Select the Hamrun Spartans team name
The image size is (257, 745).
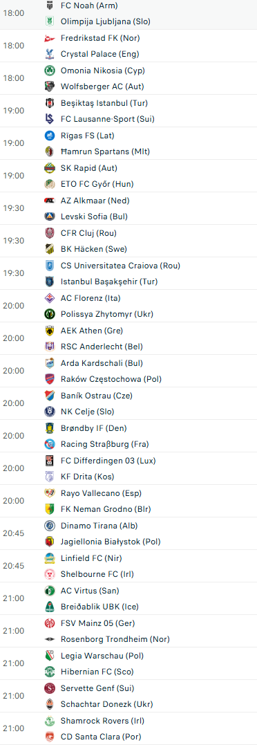coord(105,151)
